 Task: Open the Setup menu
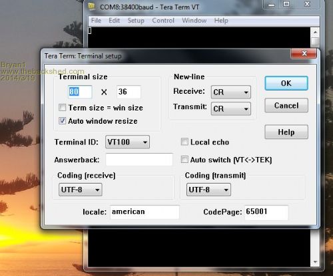(136, 21)
